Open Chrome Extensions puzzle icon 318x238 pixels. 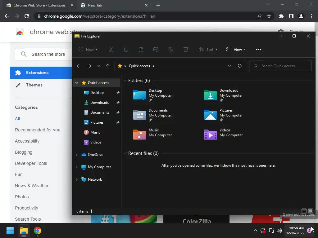point(281,16)
